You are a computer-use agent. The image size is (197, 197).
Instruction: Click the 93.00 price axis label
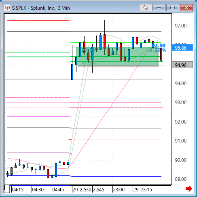tap(181, 103)
